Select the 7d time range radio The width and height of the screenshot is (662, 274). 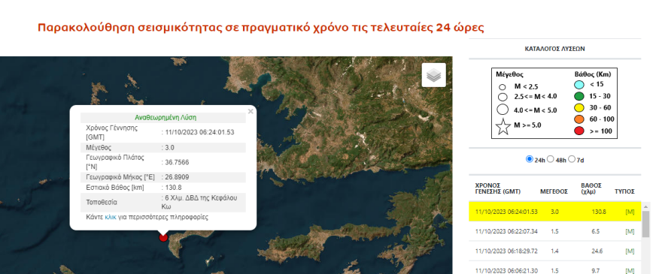click(x=572, y=159)
